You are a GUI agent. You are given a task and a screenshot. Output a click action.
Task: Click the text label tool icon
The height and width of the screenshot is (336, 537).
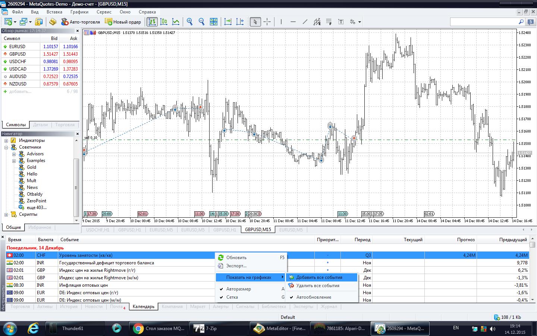point(341,22)
